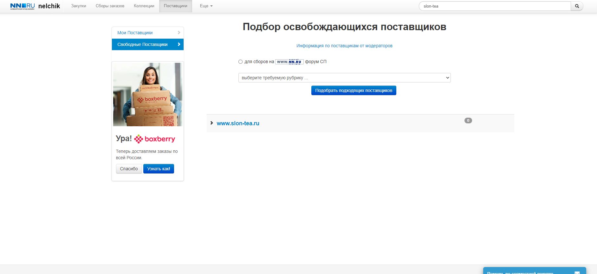Click the magnifier search icon
Viewport: 597px width, 274px height.
pyautogui.click(x=577, y=6)
